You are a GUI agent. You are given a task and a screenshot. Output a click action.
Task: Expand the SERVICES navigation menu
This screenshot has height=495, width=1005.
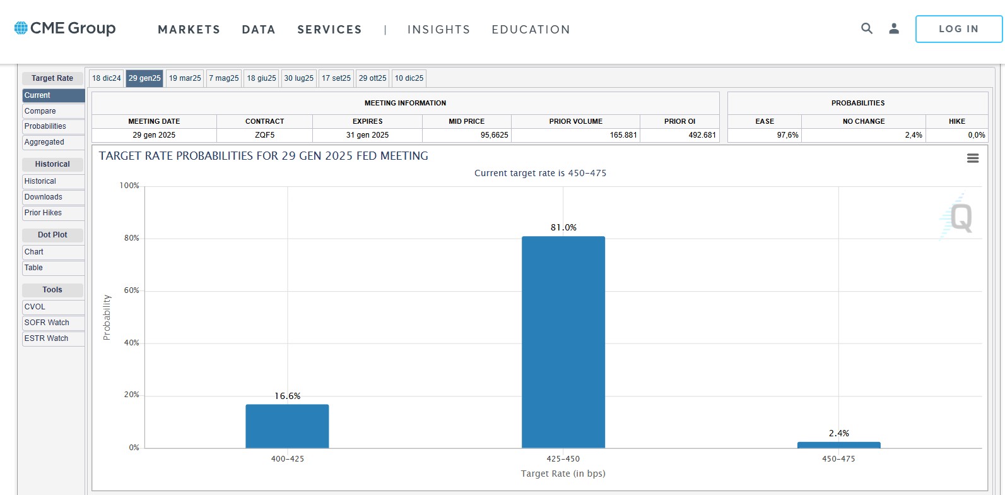329,30
